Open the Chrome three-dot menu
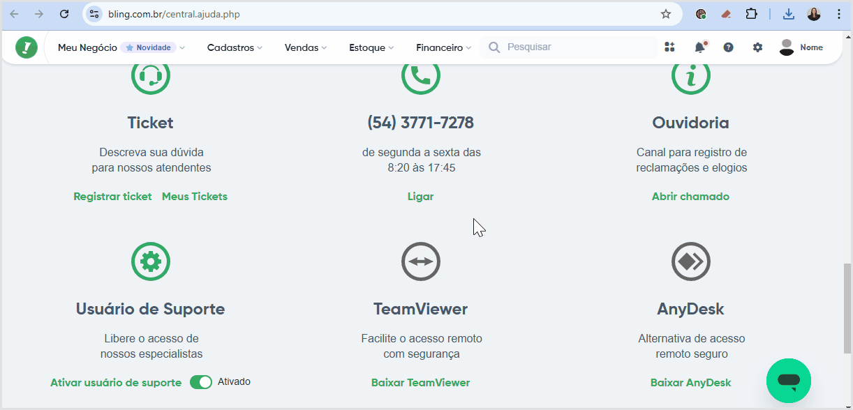The image size is (853, 410). tap(839, 14)
